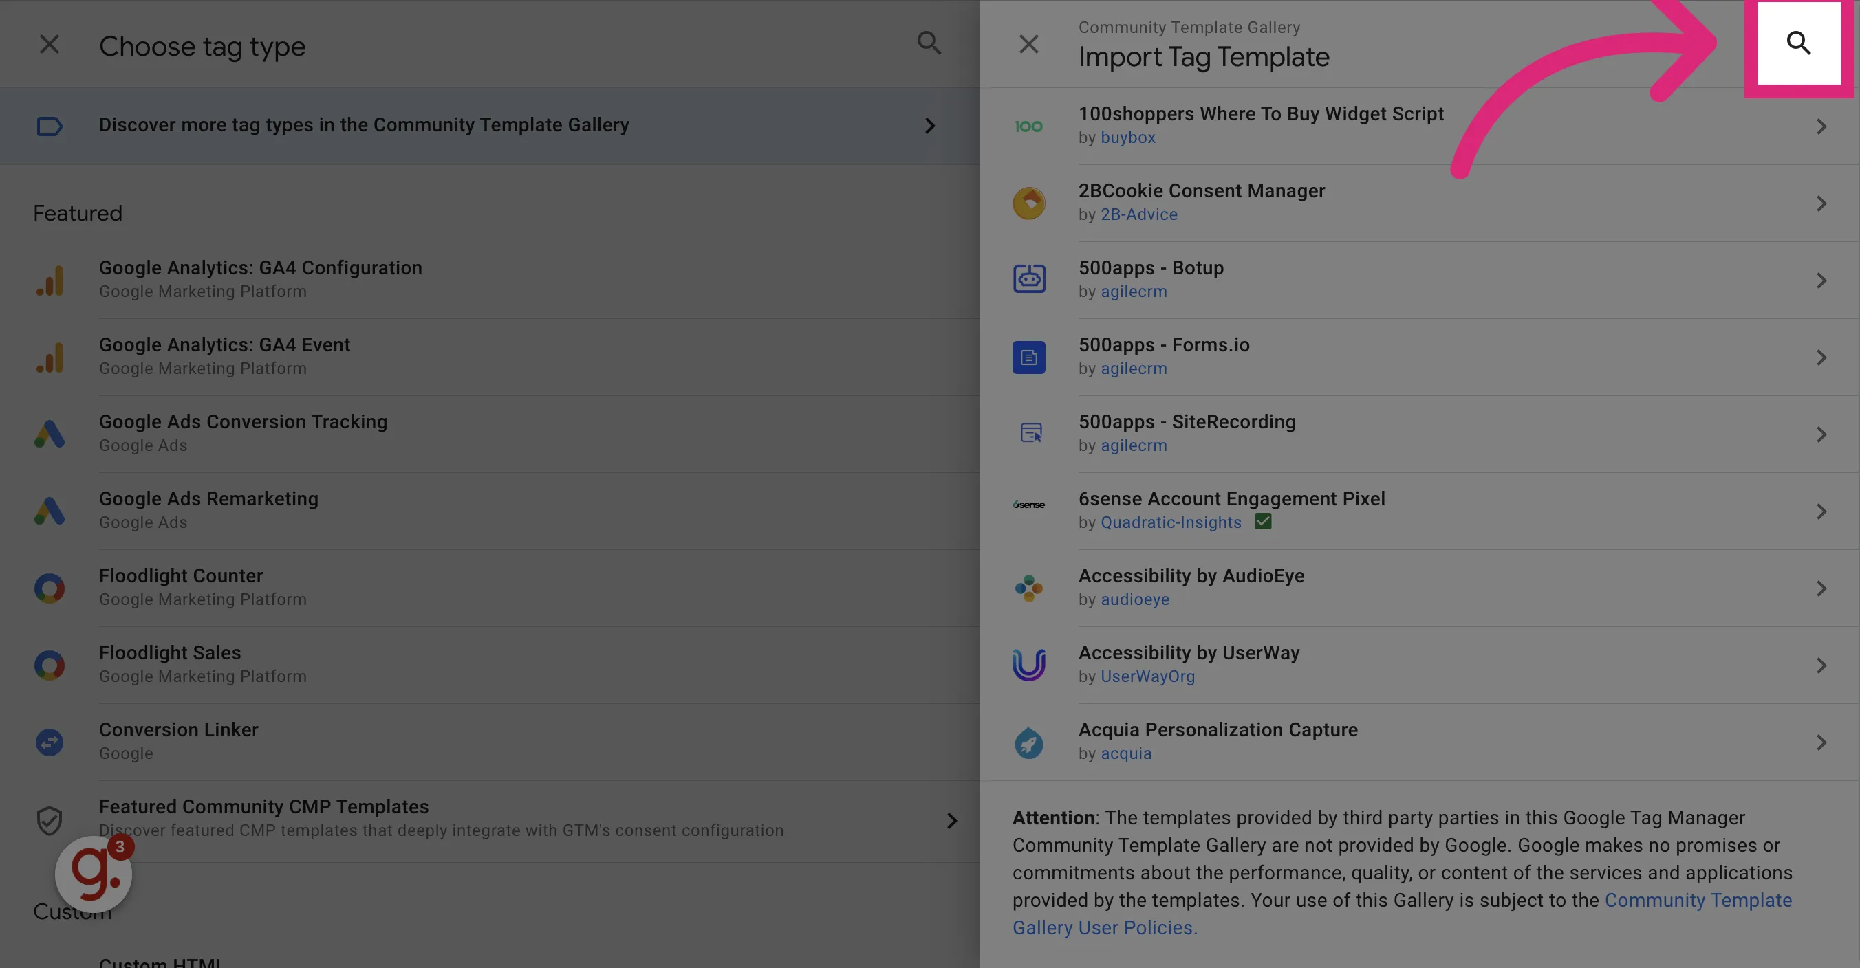1860x968 pixels.
Task: Click the 100shoppers logo icon
Action: (x=1028, y=126)
